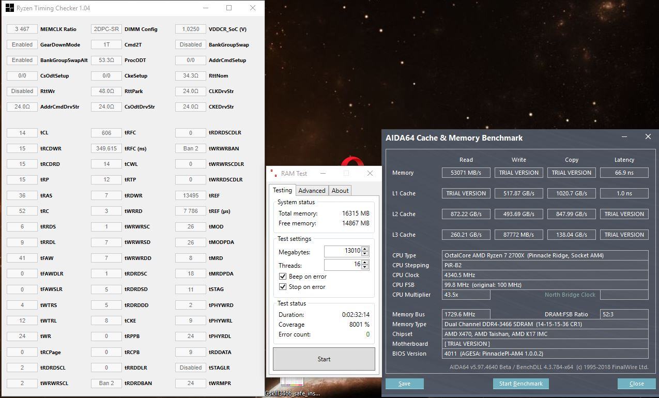The width and height of the screenshot is (659, 398).
Task: Click the RttPark value 48.0Ω
Action: pos(106,91)
